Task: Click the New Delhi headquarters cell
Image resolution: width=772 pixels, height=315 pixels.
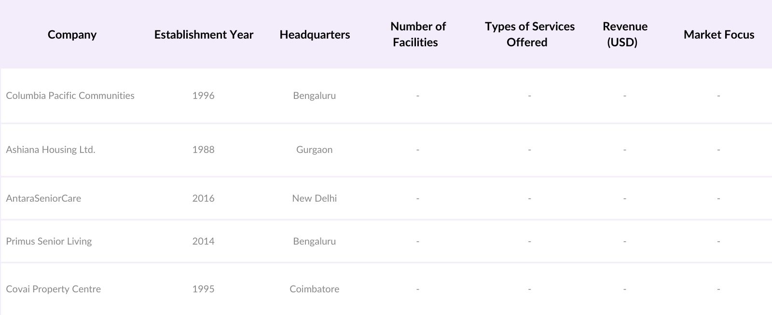Action: click(314, 198)
